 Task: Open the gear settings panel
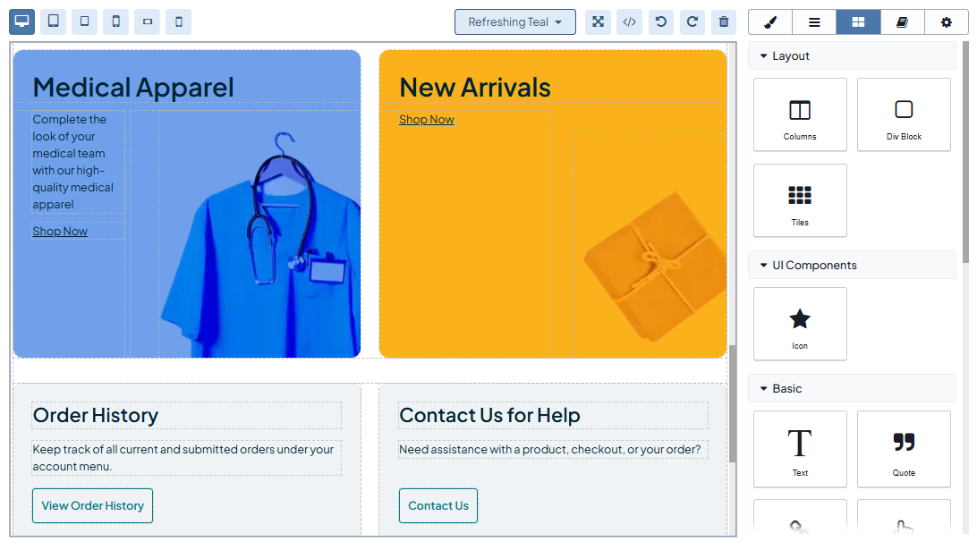(947, 21)
